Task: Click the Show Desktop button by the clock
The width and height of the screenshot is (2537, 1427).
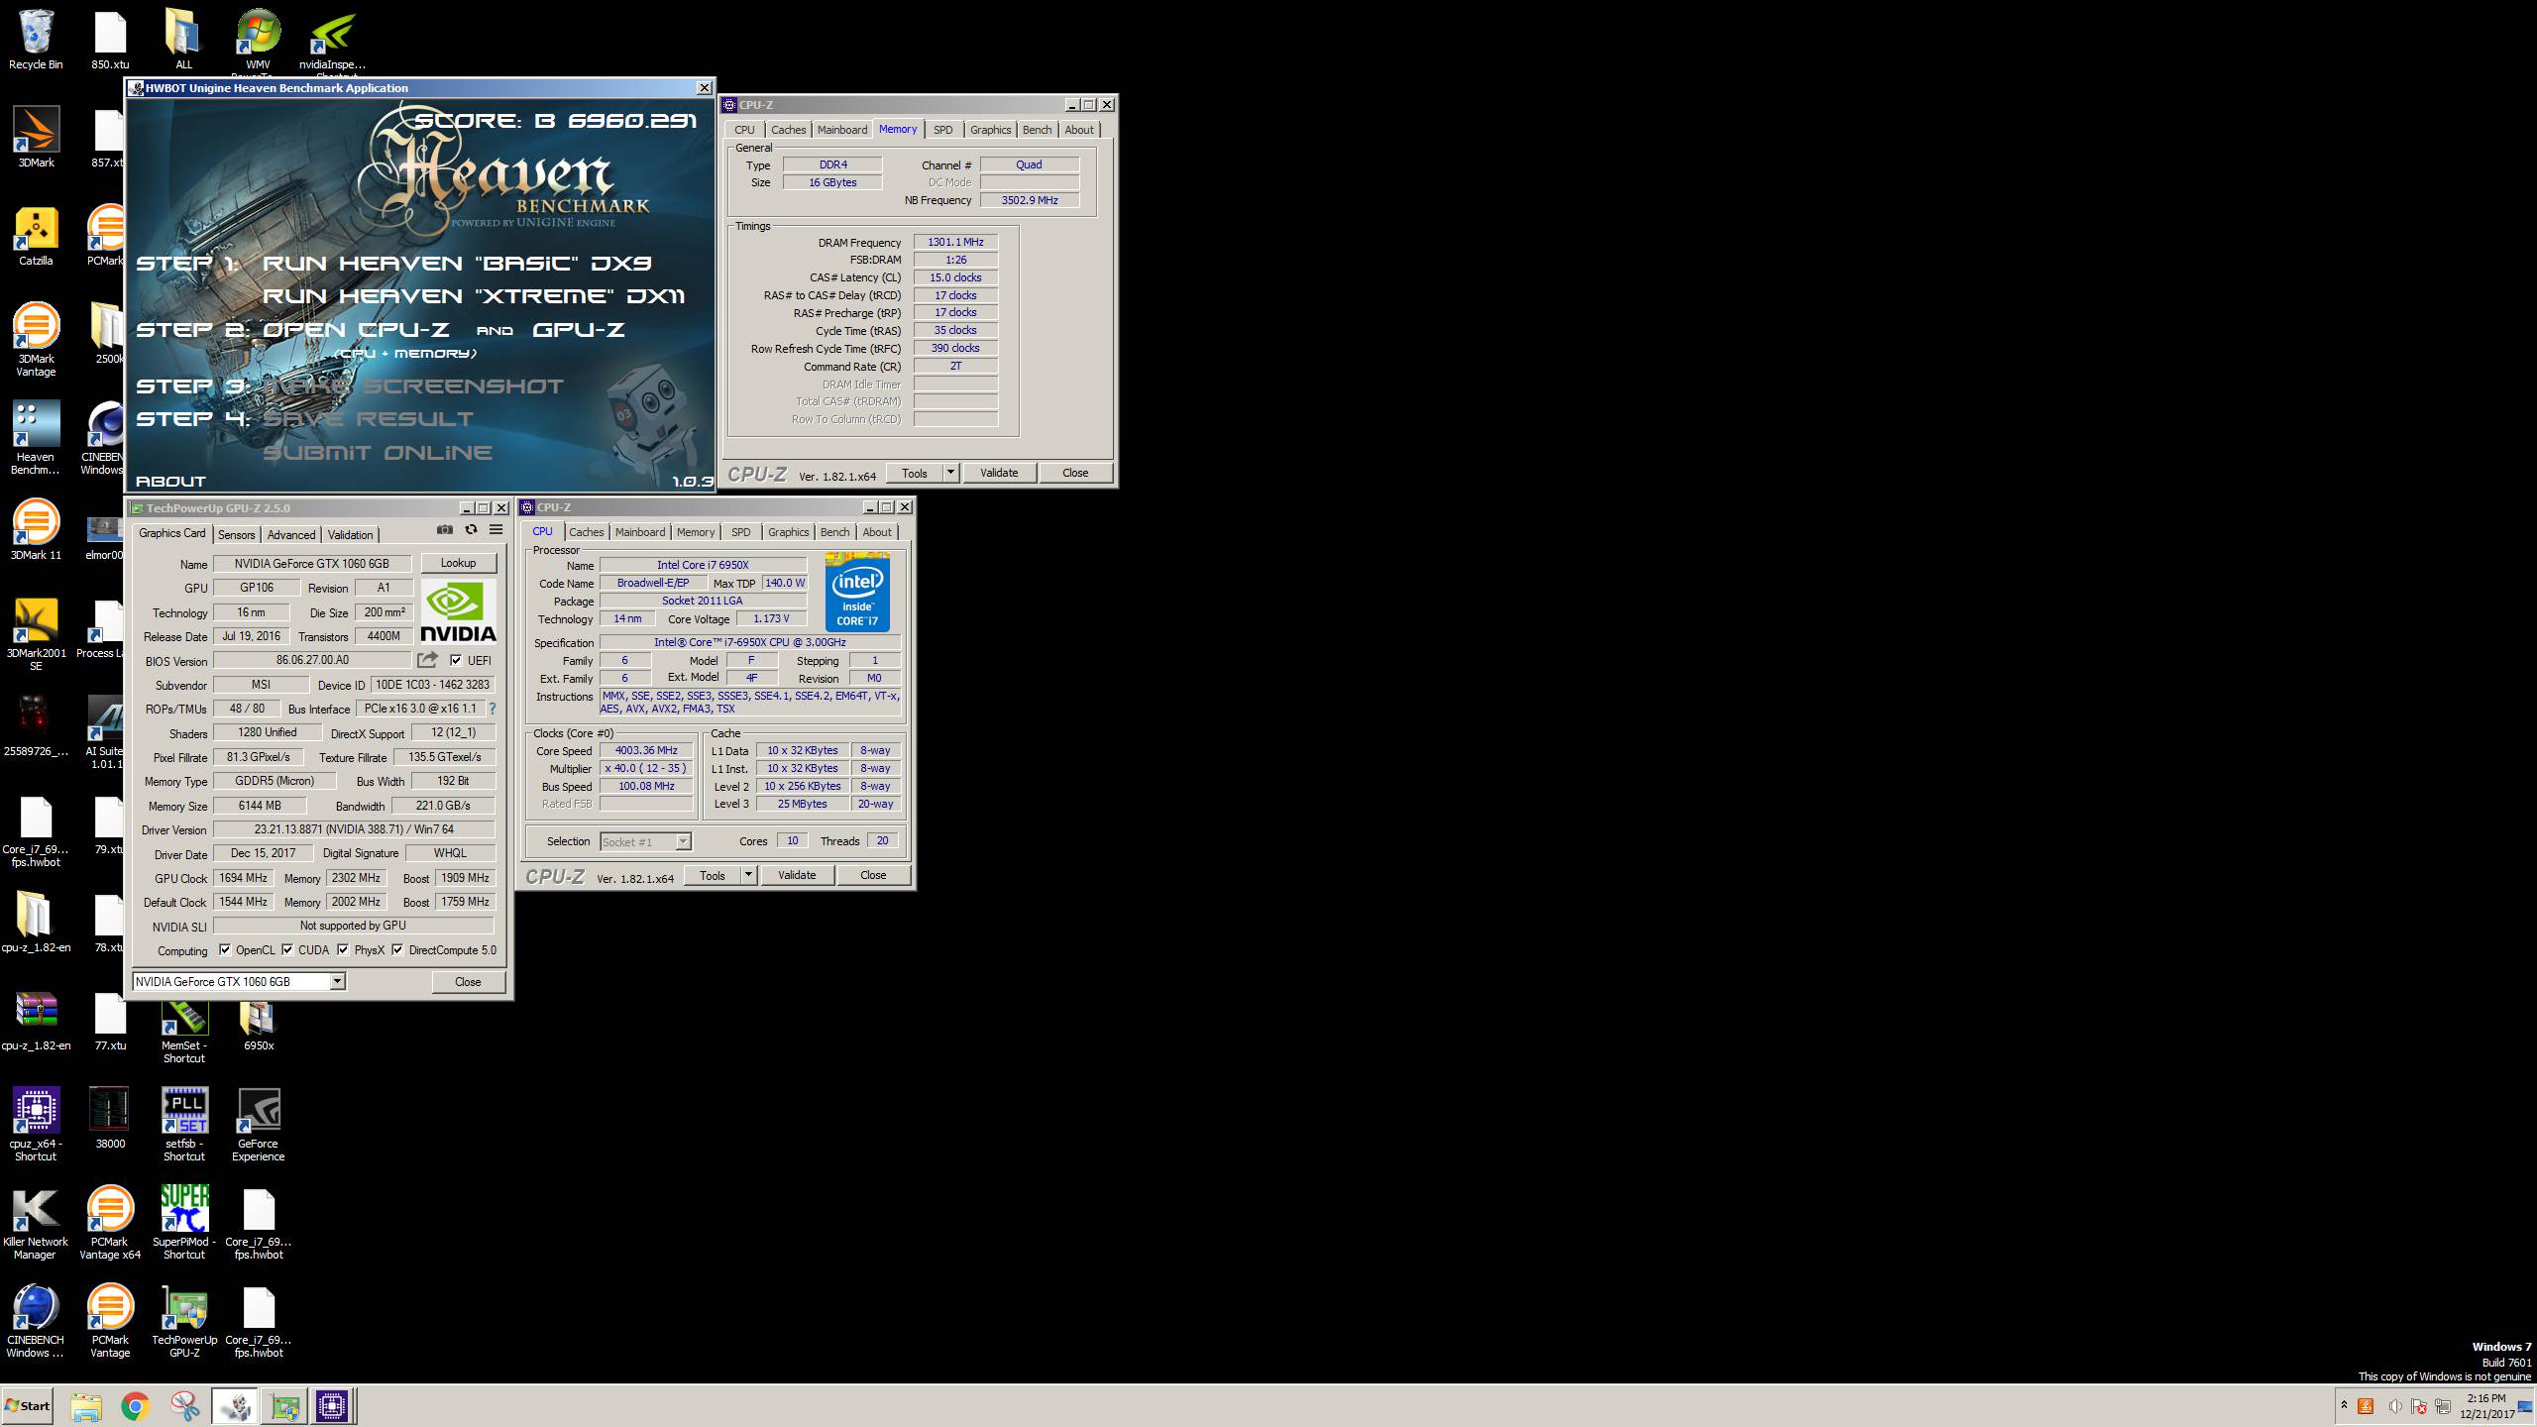Action: click(2525, 1406)
